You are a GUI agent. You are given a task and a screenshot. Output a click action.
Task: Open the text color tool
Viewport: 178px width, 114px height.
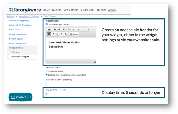tap(50, 30)
